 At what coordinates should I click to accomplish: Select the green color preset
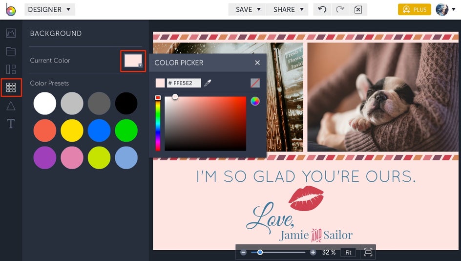click(126, 130)
